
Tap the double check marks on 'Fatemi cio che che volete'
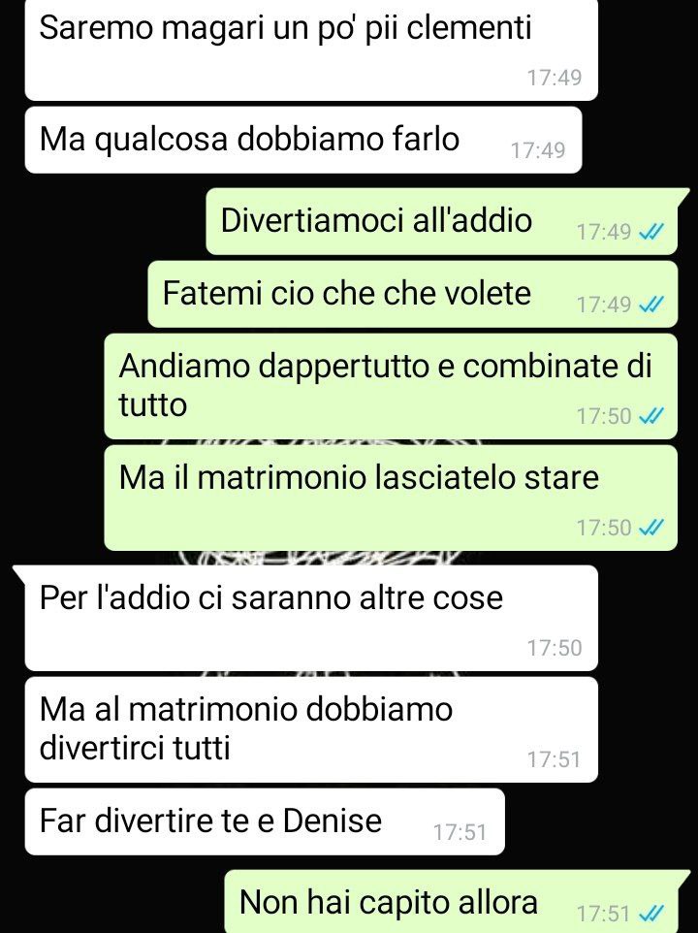coord(651,305)
